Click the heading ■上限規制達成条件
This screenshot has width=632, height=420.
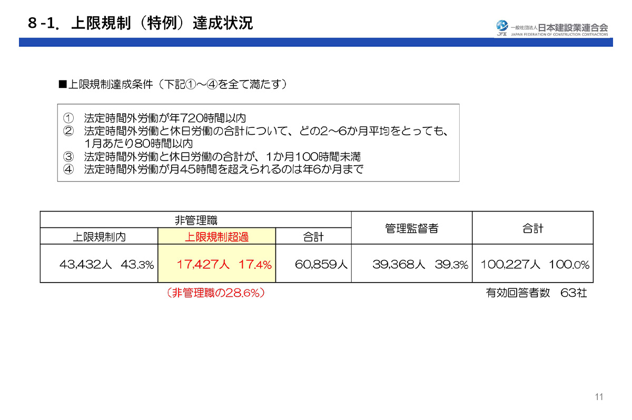(x=172, y=84)
